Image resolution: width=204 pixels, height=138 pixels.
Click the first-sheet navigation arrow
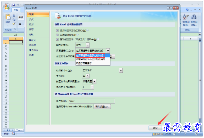(x=5, y=130)
